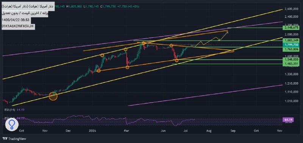Click the Mar label on time axis
Screen dimensions: 303x143
coord(126,131)
